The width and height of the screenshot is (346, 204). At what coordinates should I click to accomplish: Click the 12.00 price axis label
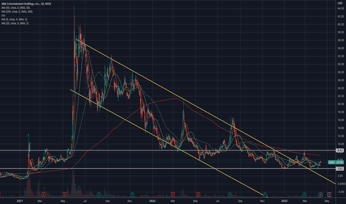pos(341,136)
